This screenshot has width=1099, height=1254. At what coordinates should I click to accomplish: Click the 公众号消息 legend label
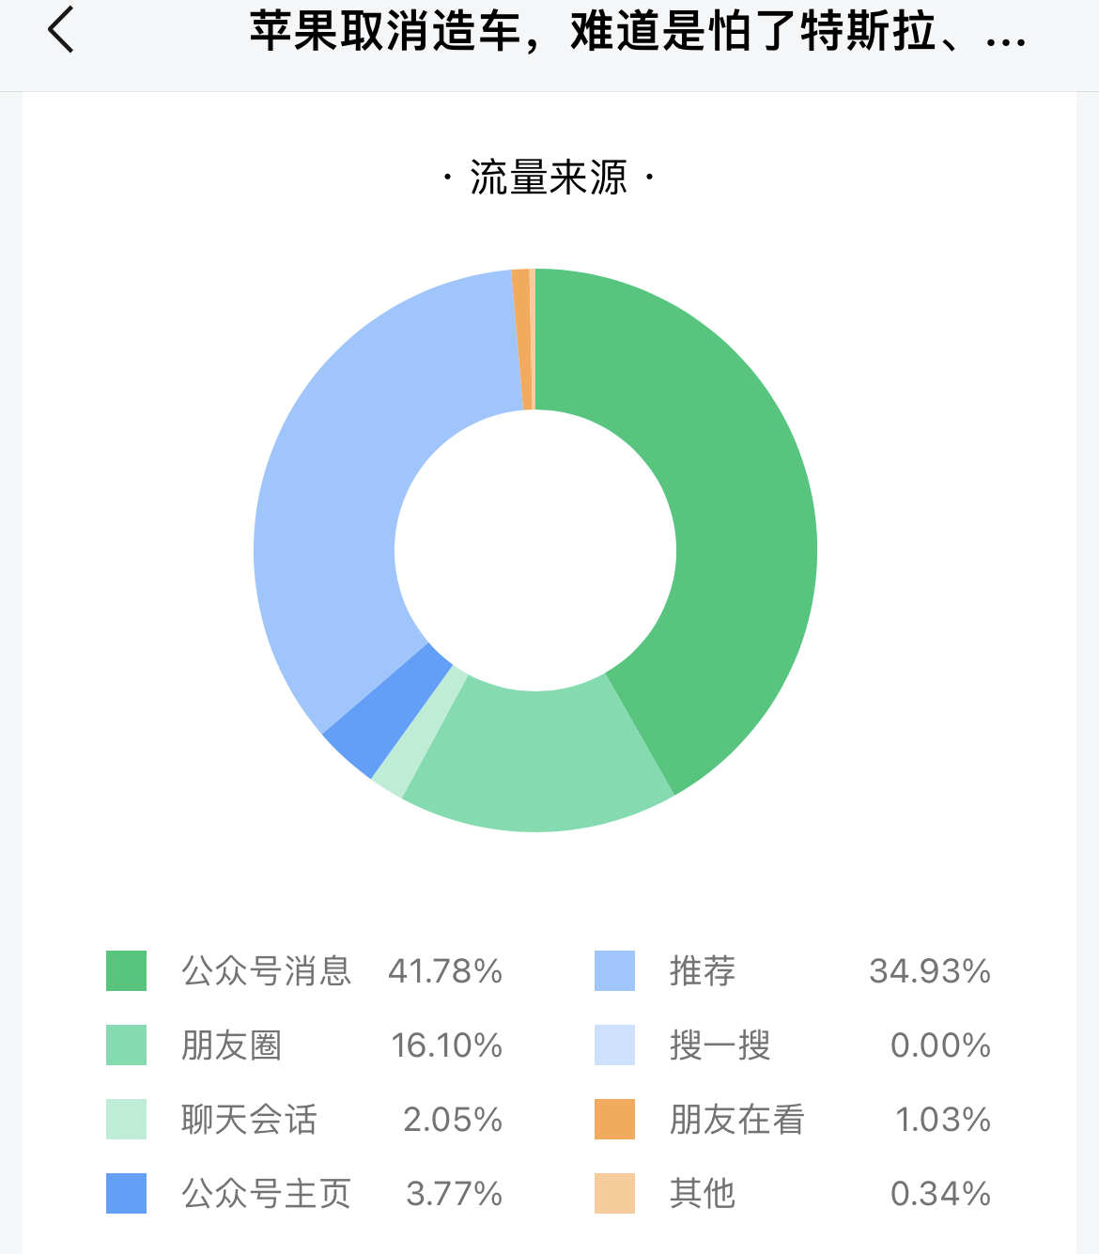coord(266,970)
